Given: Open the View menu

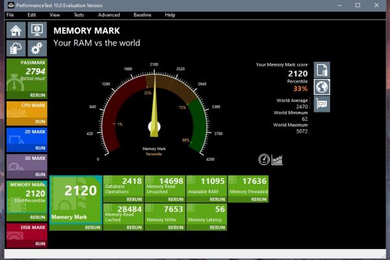Looking at the screenshot, I should 55,15.
